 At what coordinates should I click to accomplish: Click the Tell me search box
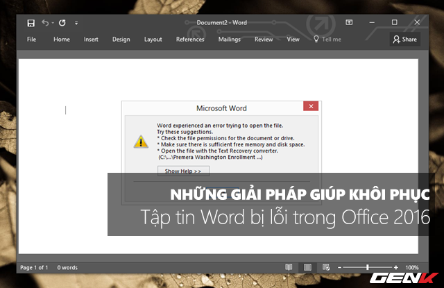point(327,40)
